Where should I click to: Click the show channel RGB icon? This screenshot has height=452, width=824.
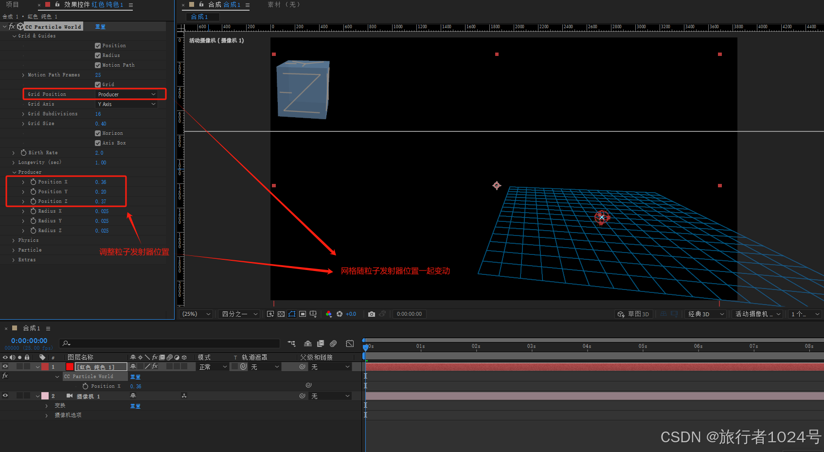click(x=329, y=314)
